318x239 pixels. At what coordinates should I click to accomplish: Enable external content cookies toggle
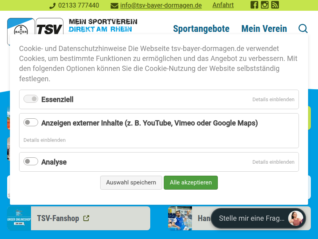coord(31,123)
